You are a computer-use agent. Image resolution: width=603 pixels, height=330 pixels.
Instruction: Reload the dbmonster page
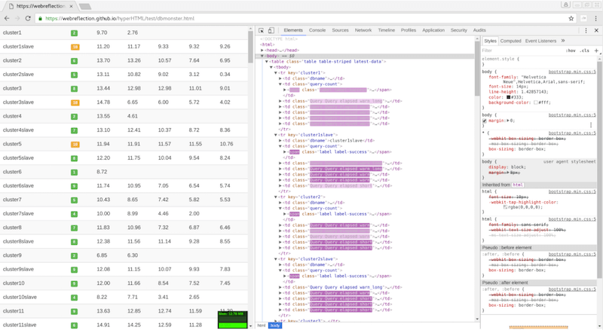point(28,18)
